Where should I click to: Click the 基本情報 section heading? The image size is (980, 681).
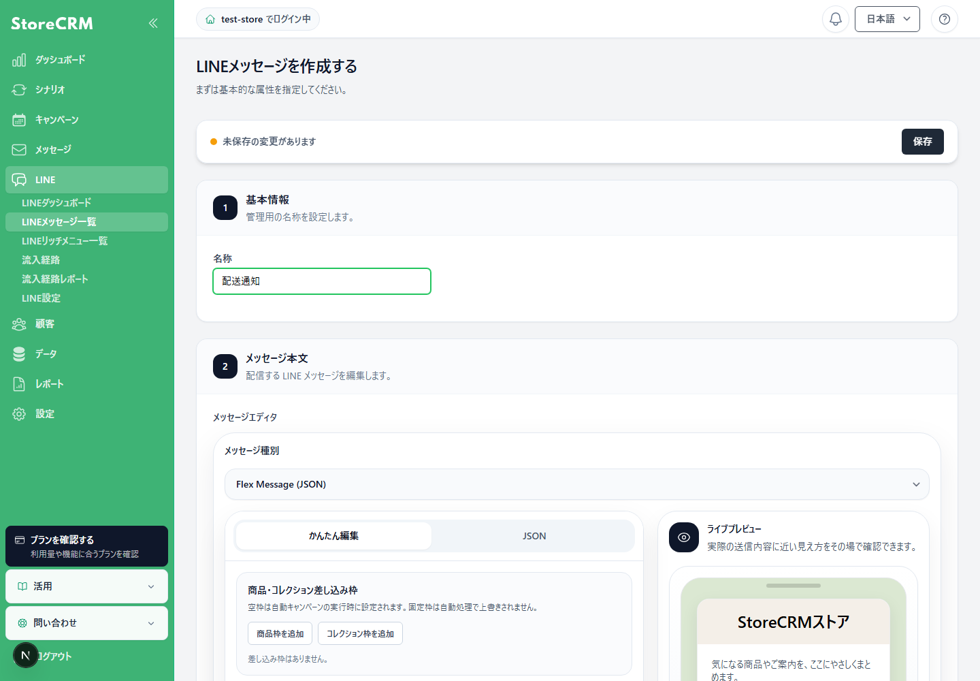coord(267,200)
